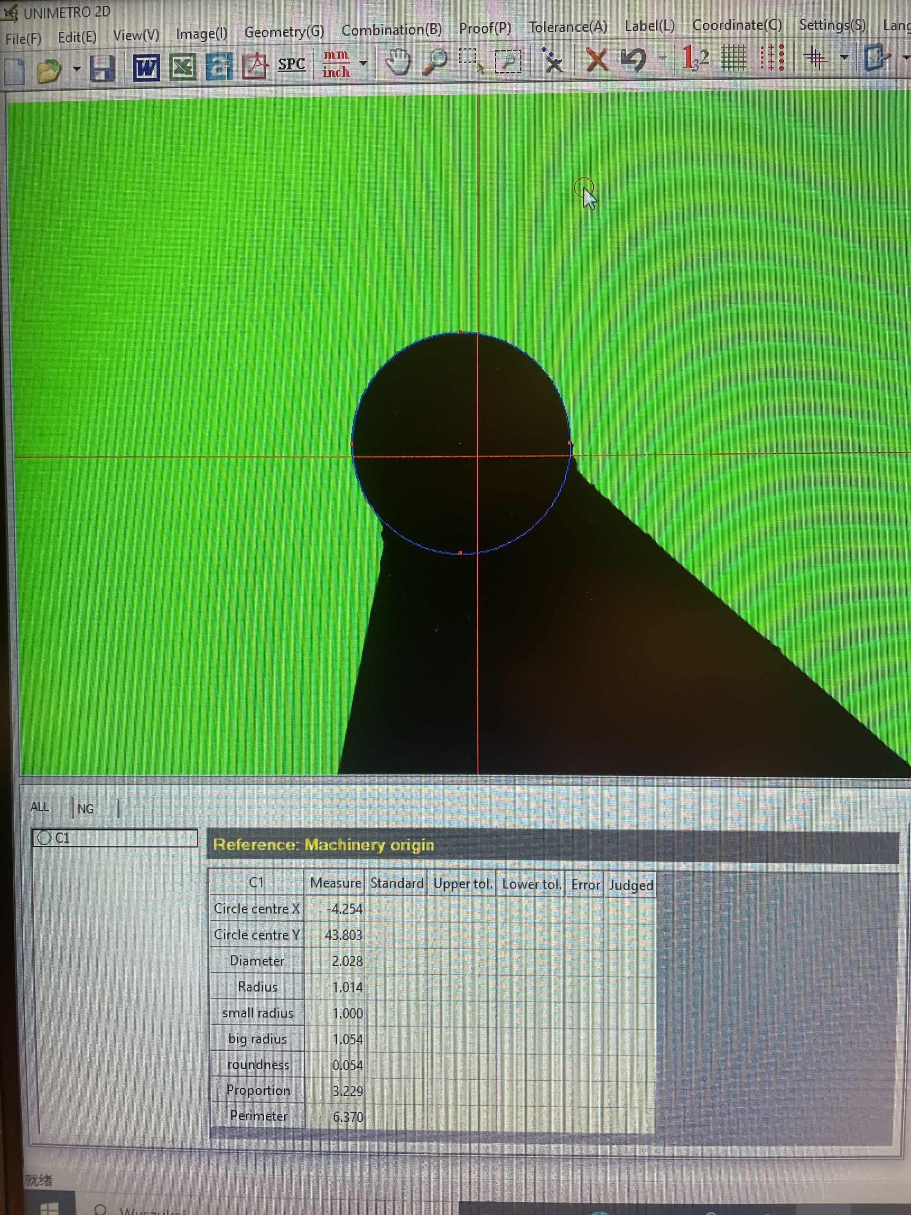911x1215 pixels.
Task: Expand the dropdown arrow beside the open folder
Action: click(x=77, y=69)
